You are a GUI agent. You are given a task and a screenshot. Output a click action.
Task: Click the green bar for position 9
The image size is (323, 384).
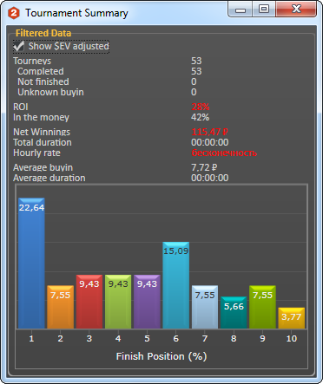tap(262, 307)
